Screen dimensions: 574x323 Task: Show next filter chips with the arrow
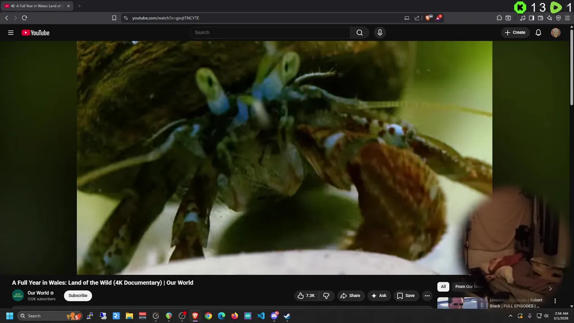point(550,288)
